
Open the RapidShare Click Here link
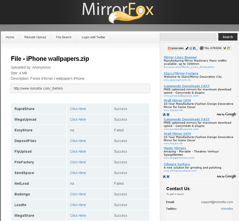coord(78,109)
